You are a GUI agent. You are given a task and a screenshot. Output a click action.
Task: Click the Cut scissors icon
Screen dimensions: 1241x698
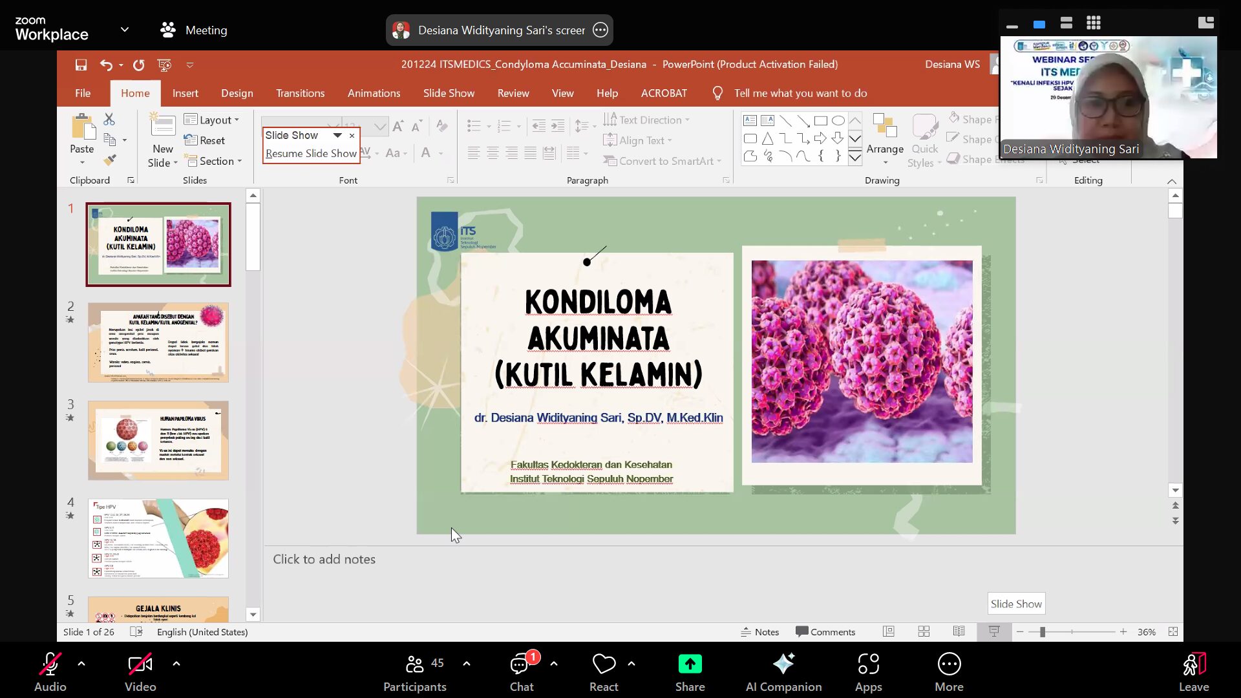(x=109, y=120)
